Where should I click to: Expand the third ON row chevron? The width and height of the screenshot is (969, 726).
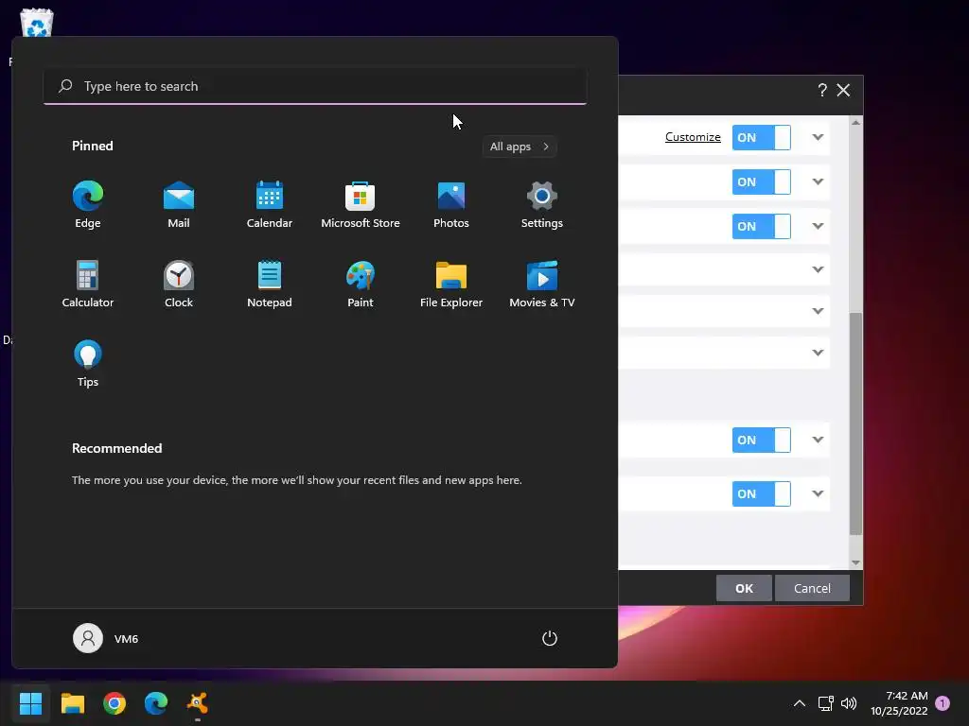[818, 226]
